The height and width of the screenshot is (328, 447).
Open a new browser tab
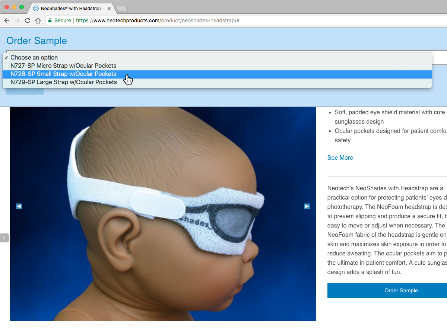click(x=122, y=9)
